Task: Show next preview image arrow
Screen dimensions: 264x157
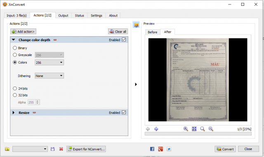Action: (156, 129)
